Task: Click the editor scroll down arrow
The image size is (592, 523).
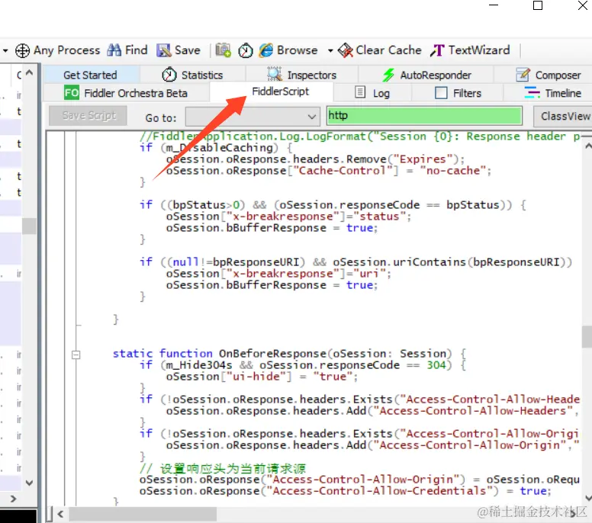Action: pyautogui.click(x=588, y=498)
